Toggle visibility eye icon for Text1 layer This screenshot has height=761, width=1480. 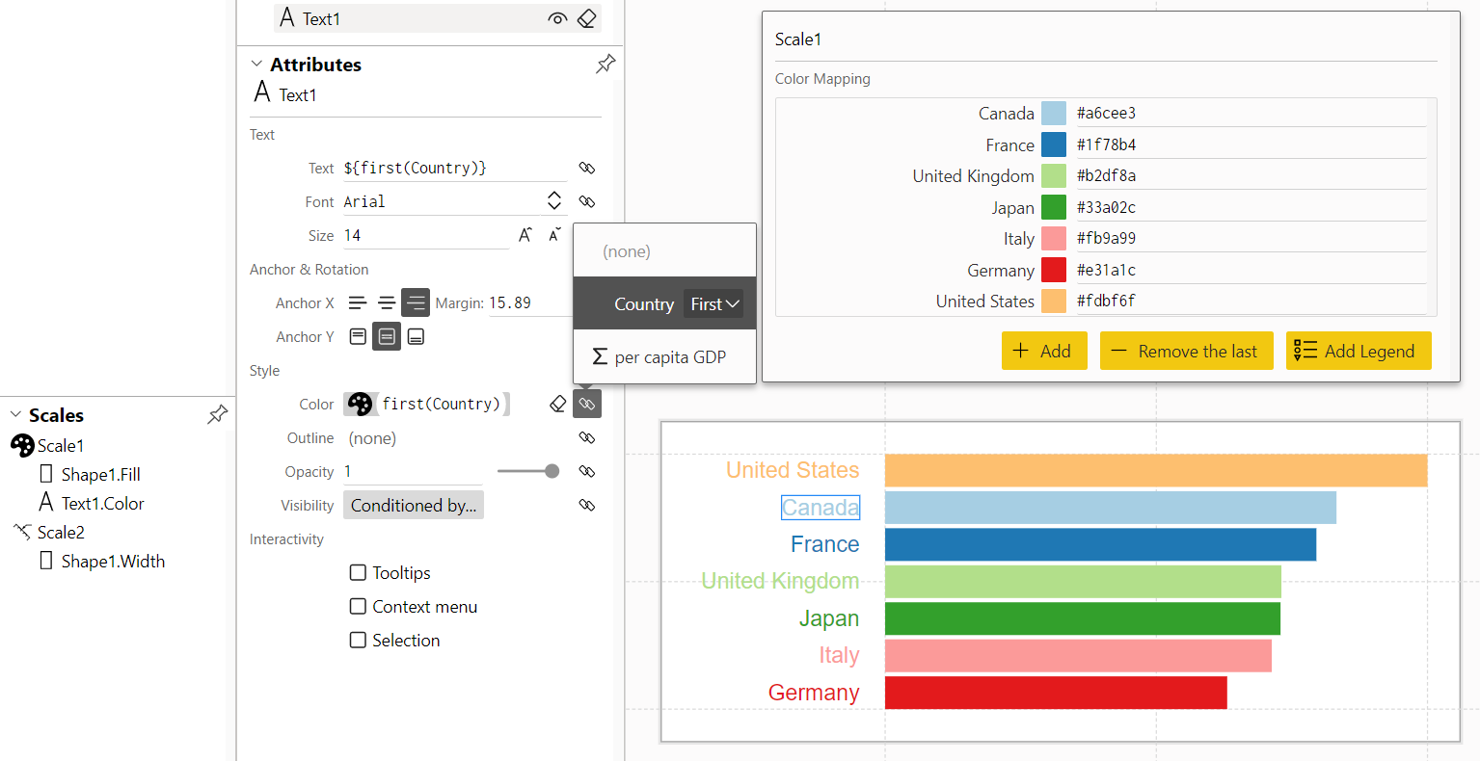pyautogui.click(x=557, y=18)
